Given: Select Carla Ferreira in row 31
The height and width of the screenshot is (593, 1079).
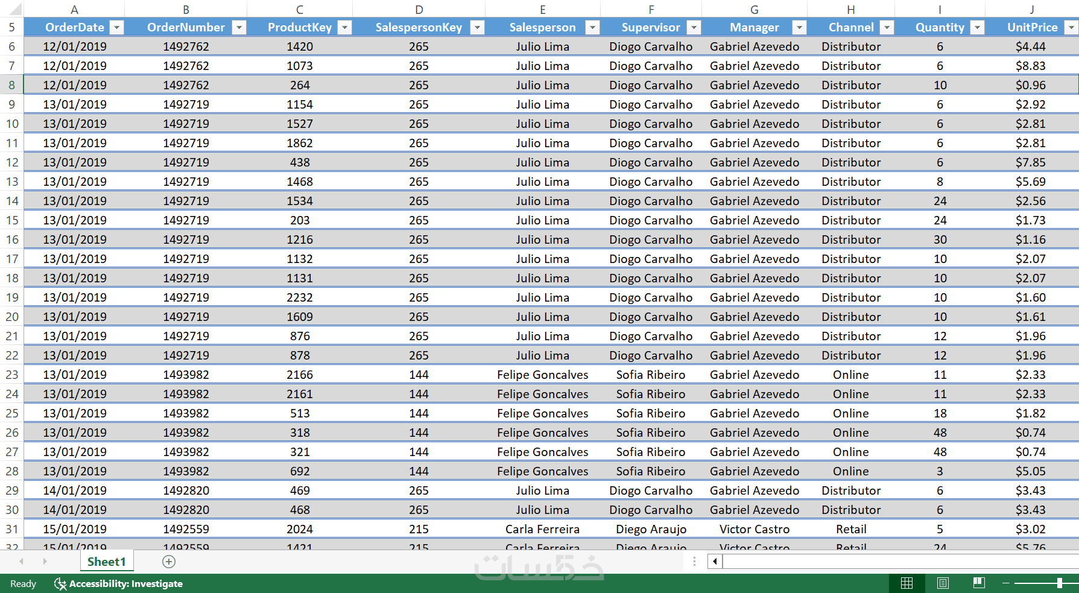Looking at the screenshot, I should [542, 529].
